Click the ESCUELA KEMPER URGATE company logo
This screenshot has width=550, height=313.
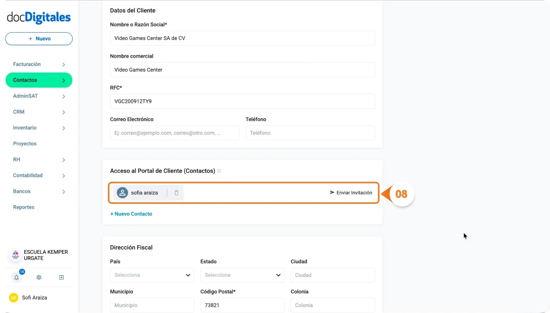[x=15, y=255]
